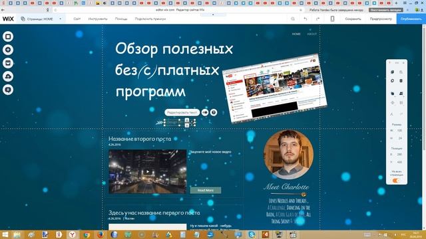426x239 pixels.
Task: Click the arrange forward icon in tools panel
Action: pyautogui.click(x=392, y=94)
